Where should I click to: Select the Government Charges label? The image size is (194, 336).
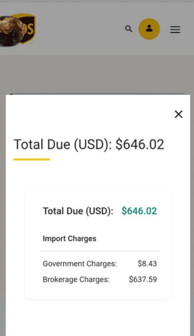[x=80, y=264]
